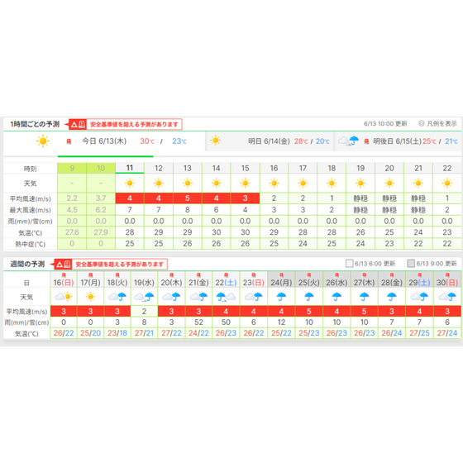This screenshot has width=463, height=463.
Task: Click the 最大風速(m/s) row label
Action: pos(30,210)
